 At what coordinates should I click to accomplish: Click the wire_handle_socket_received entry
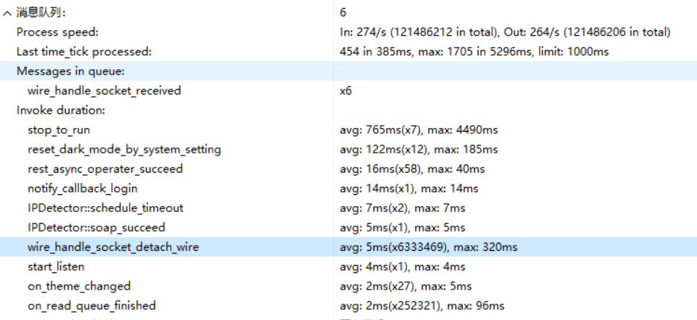point(104,91)
